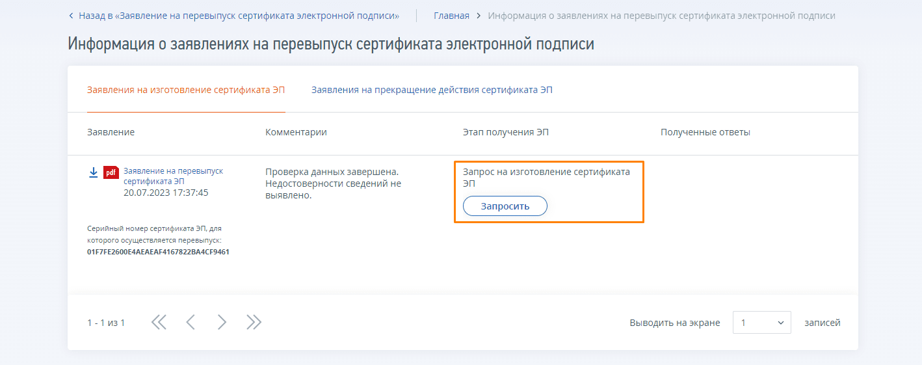Click the 'Этап получения ЭП' column header
This screenshot has height=365, width=922.
[506, 132]
